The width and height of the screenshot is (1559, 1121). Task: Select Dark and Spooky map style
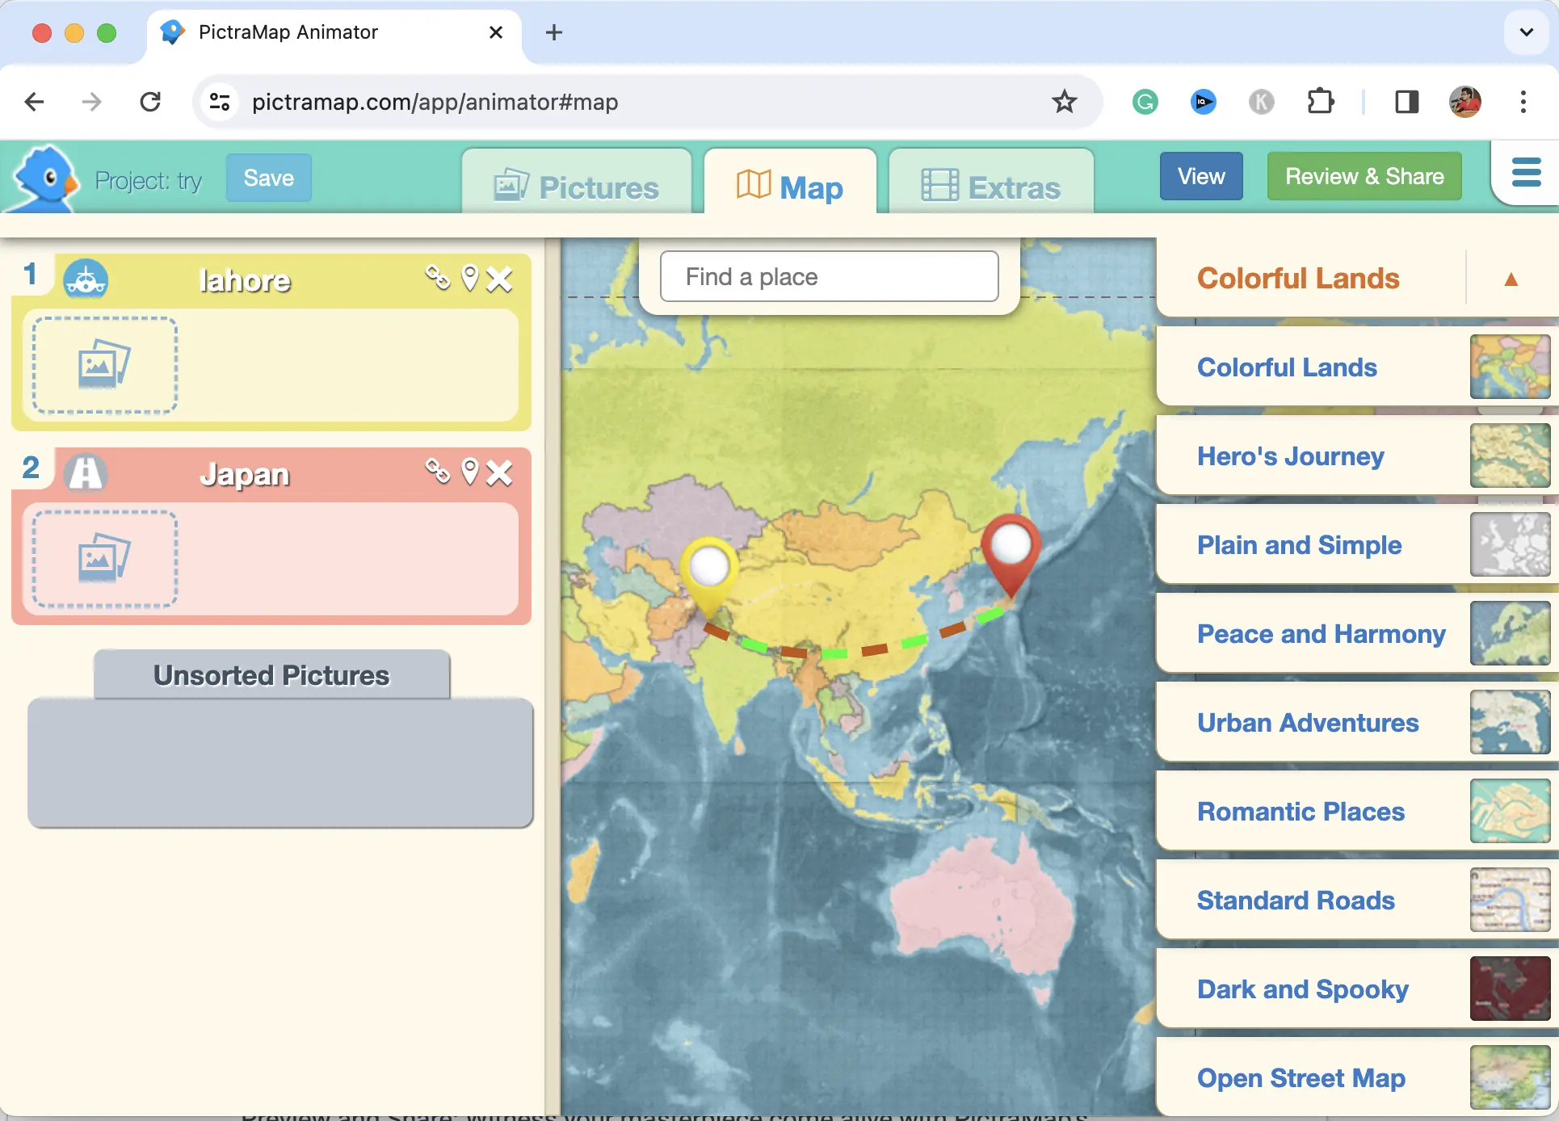[x=1357, y=989]
